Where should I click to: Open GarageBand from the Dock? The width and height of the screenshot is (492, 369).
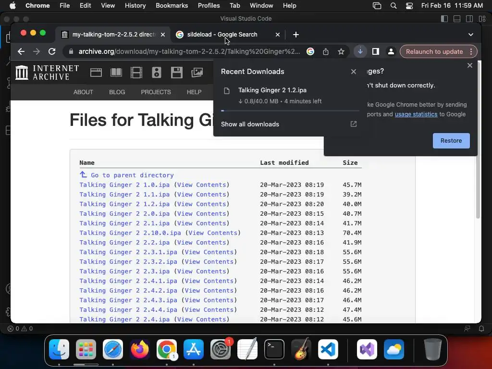pos(301,349)
